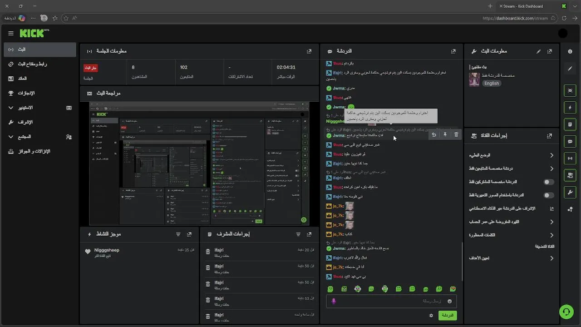Image resolution: width=581 pixels, height=327 pixels.
Task: Open the AI chat moderation external link
Action: (552, 209)
